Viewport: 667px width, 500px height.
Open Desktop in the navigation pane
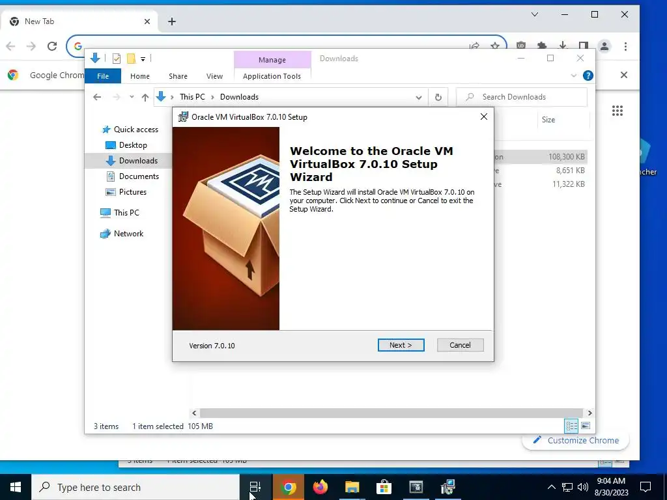coord(126,145)
